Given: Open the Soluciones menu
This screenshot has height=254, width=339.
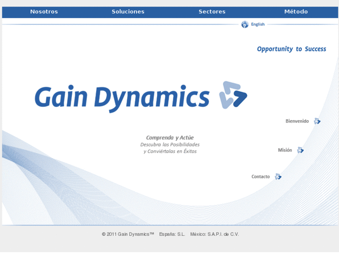Looking at the screenshot, I should 128,12.
